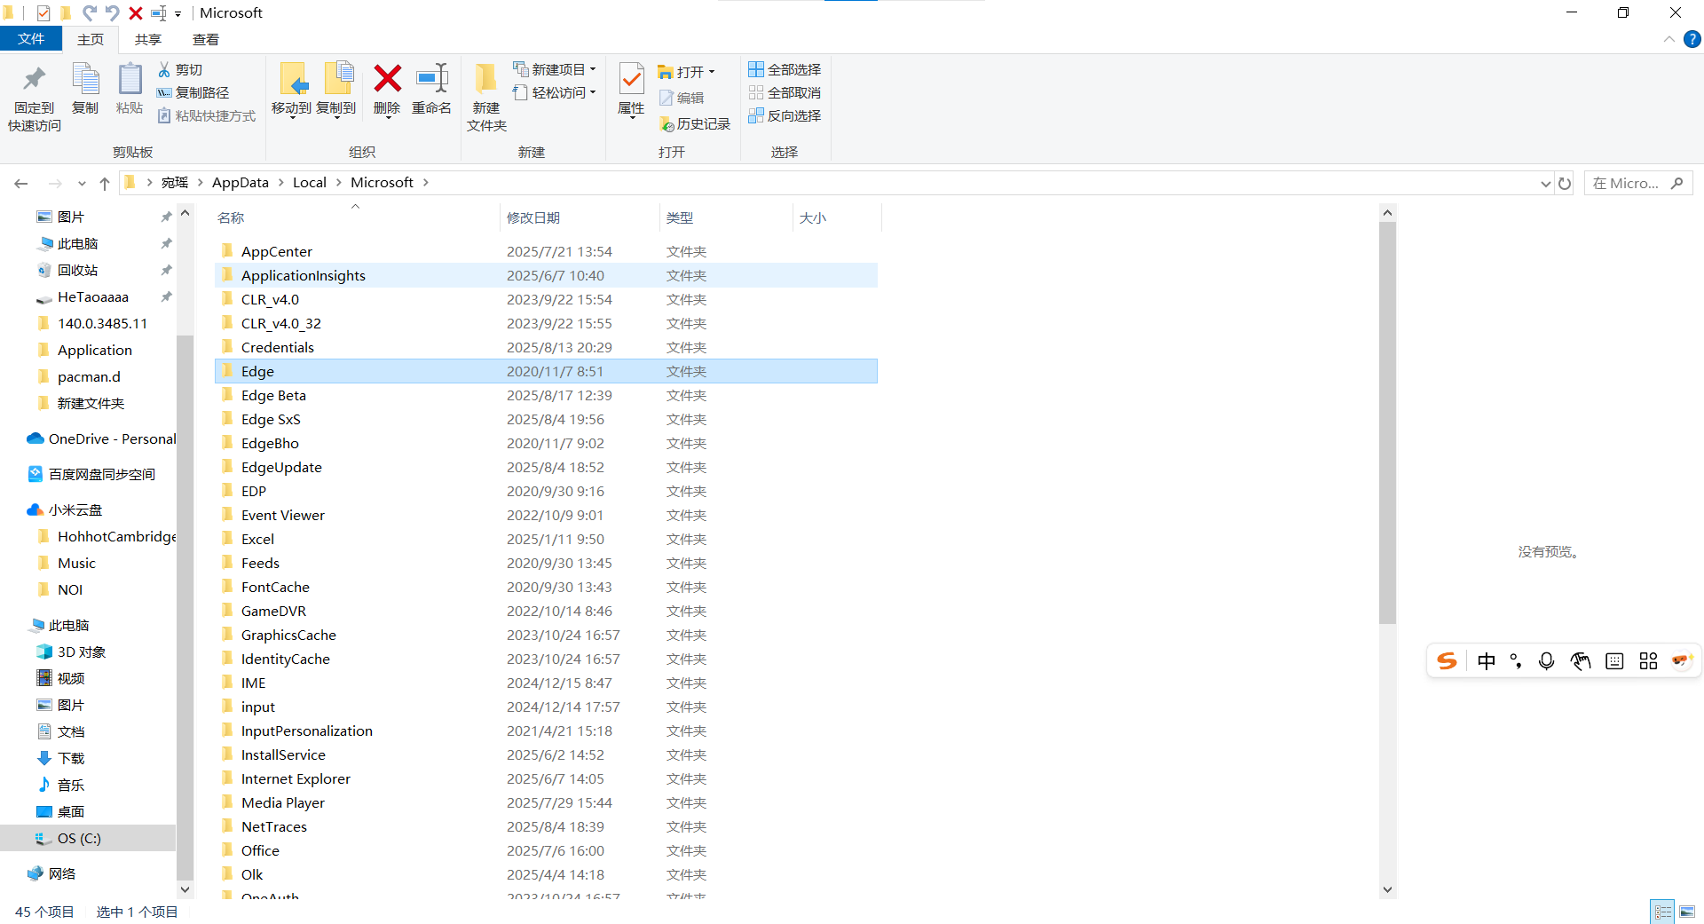
Task: Deselect all items via ribbon
Action: pyautogui.click(x=785, y=92)
